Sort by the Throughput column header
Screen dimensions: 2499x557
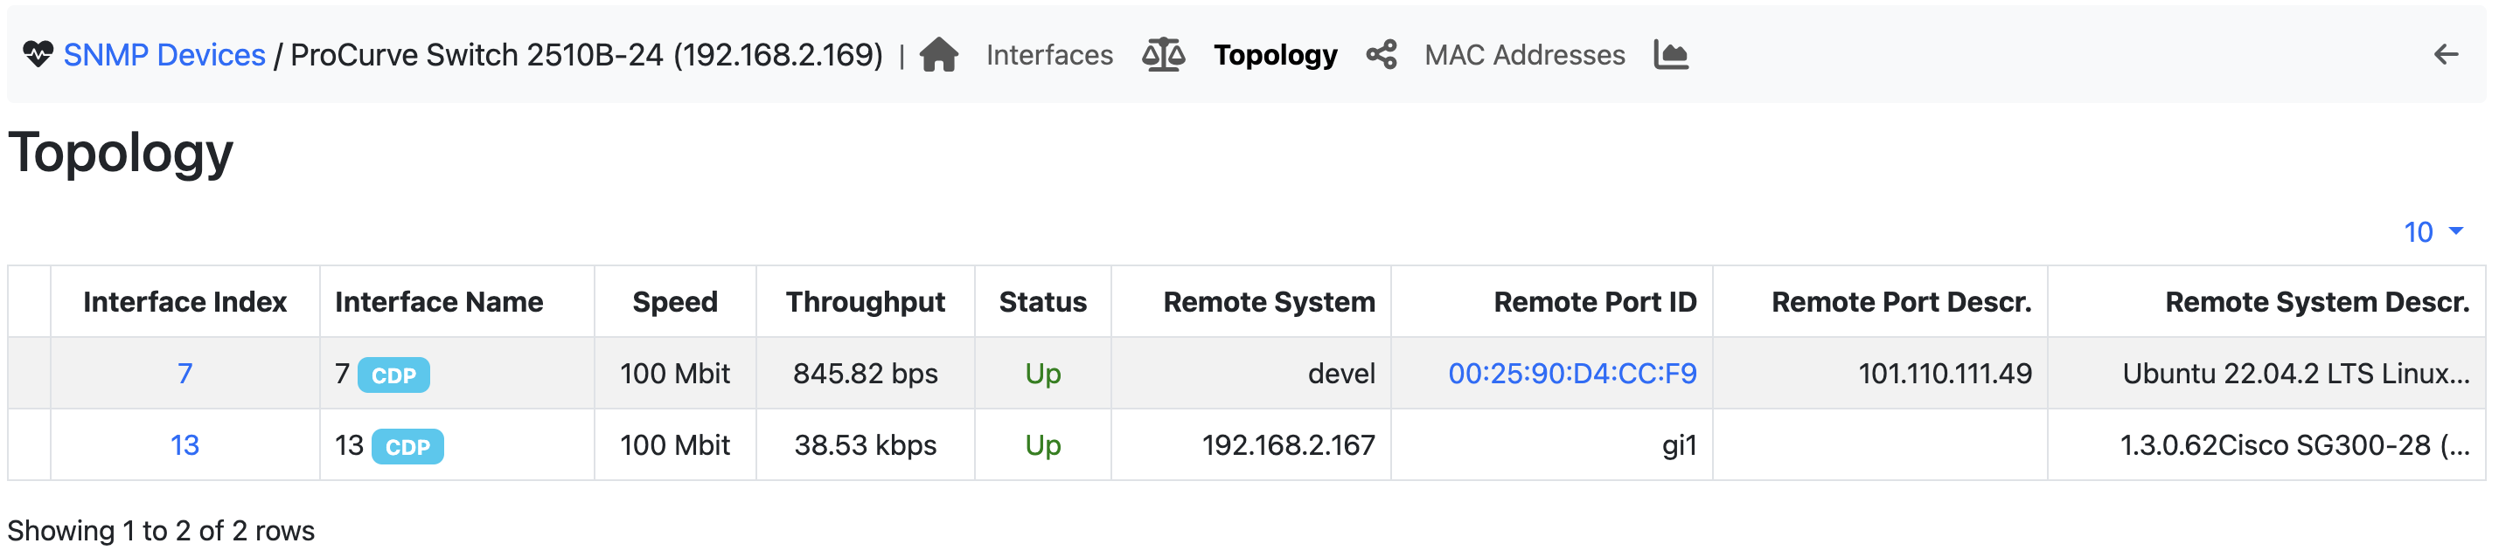(x=865, y=302)
